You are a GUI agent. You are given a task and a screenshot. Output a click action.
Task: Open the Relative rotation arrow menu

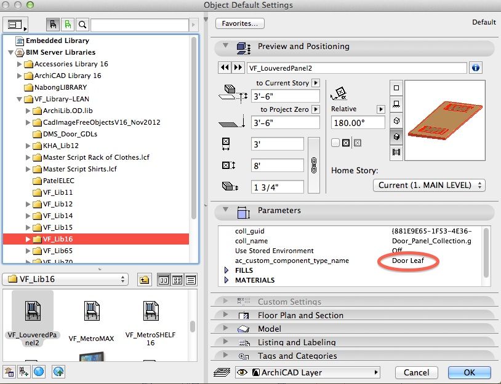380,109
